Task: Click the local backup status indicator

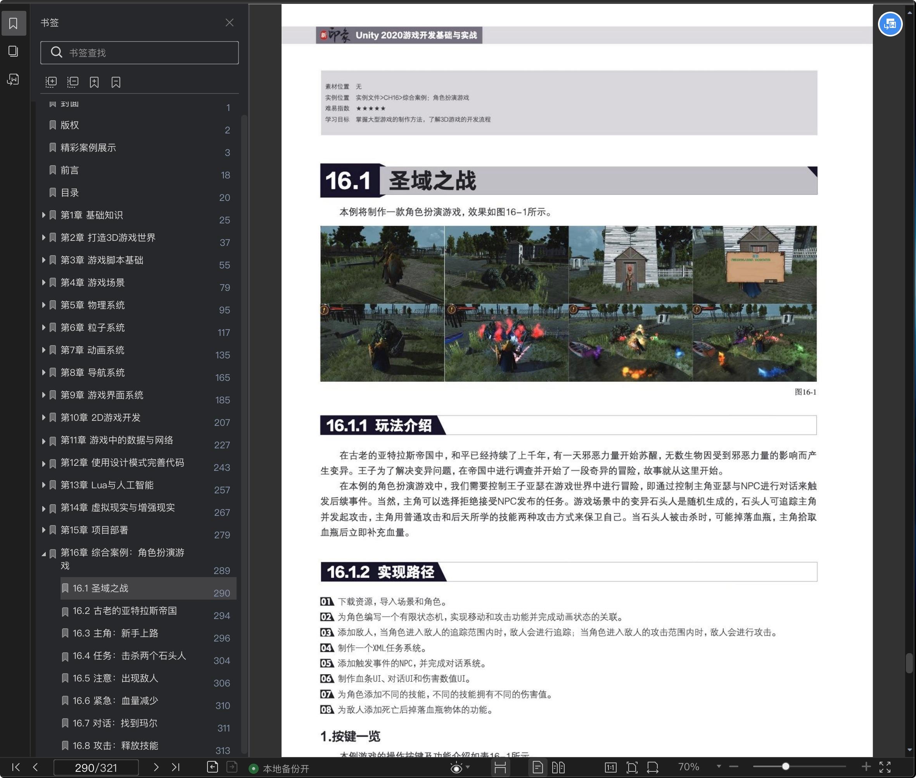Action: click(x=279, y=769)
